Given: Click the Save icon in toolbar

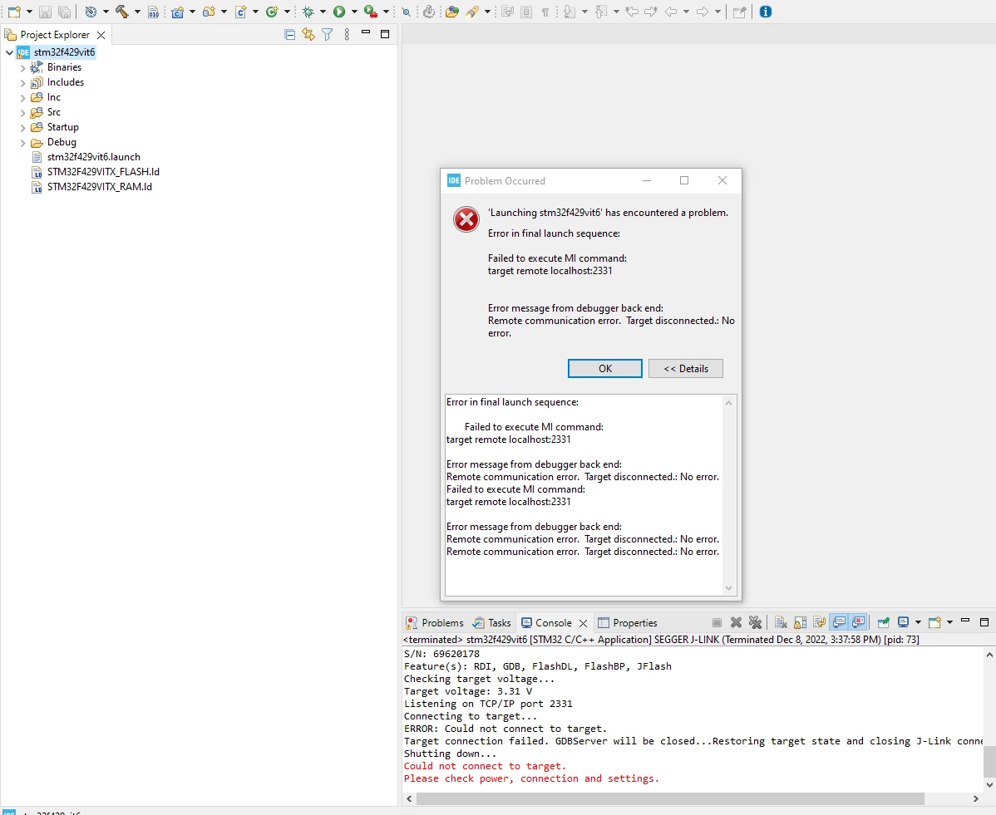Looking at the screenshot, I should click(x=45, y=12).
